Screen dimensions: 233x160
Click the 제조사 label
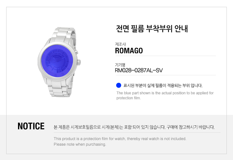[x=120, y=44]
